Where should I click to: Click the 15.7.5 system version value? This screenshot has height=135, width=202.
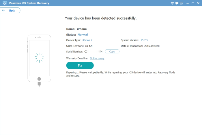144,40
